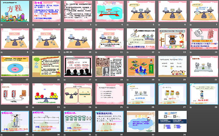The width and height of the screenshot is (219, 136).
Task: Select slide 16 小结 summary thumbnail
Action: tap(46, 66)
